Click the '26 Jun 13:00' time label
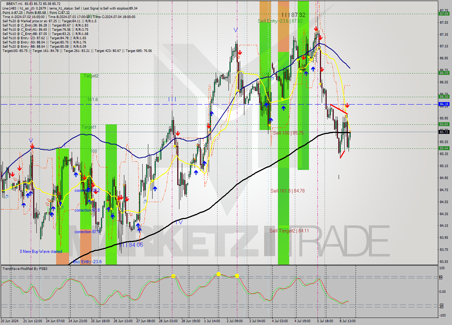452x325 pixels. [123, 321]
